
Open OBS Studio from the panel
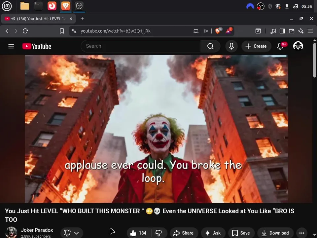click(79, 6)
